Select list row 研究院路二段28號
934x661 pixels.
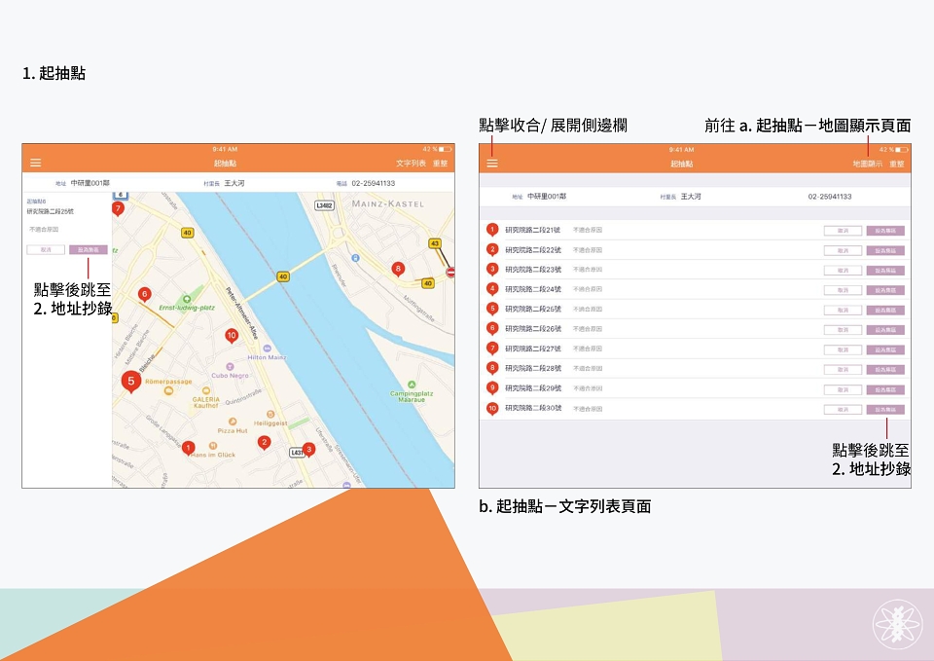[695, 368]
